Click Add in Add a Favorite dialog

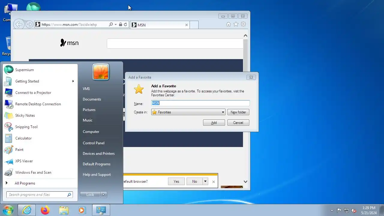pos(214,123)
